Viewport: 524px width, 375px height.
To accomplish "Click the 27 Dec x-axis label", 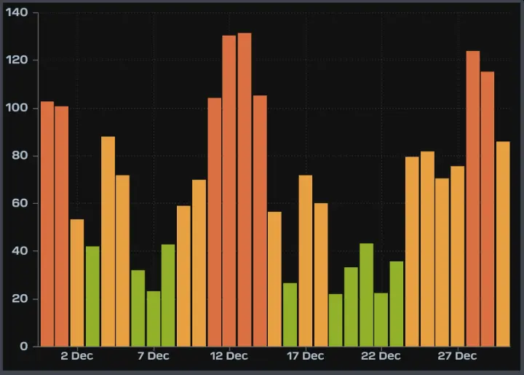I will pos(457,356).
